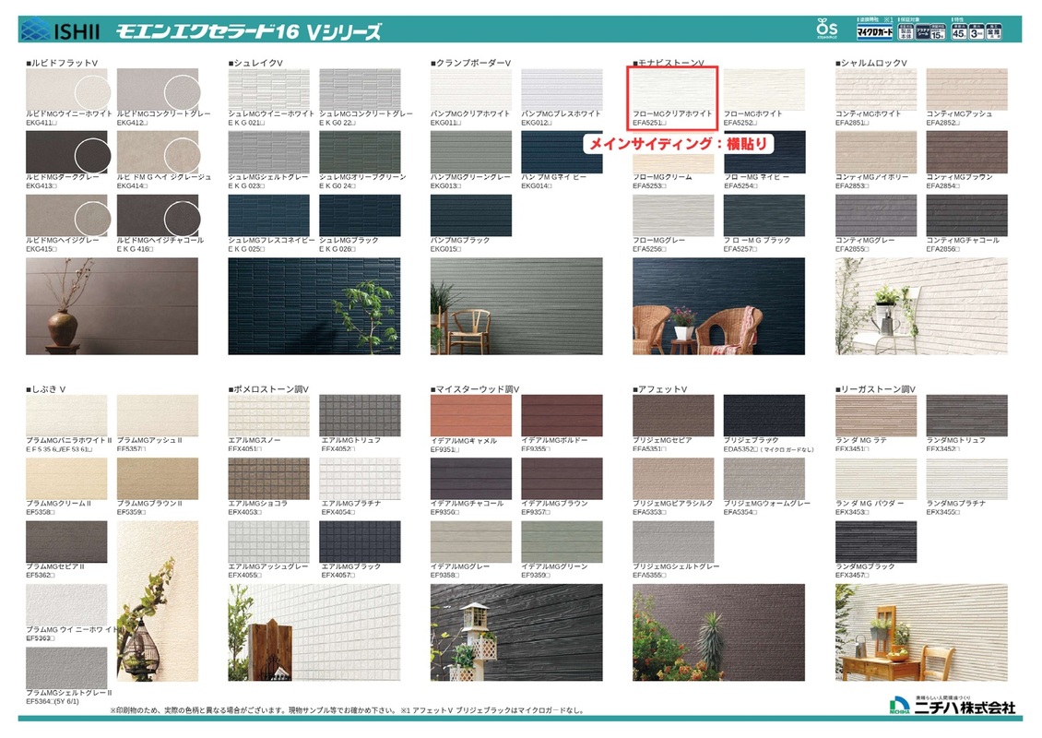Click the red メインサイディング：横貼り label
The width and height of the screenshot is (1042, 738).
tap(678, 144)
